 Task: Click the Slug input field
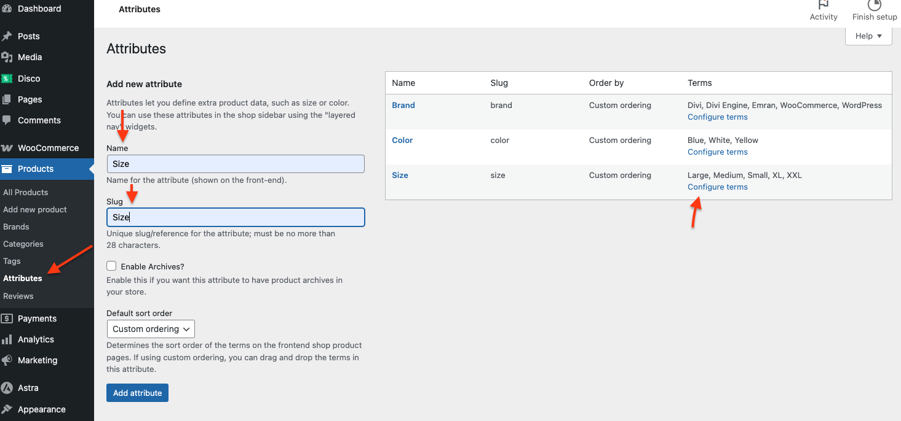pyautogui.click(x=236, y=217)
